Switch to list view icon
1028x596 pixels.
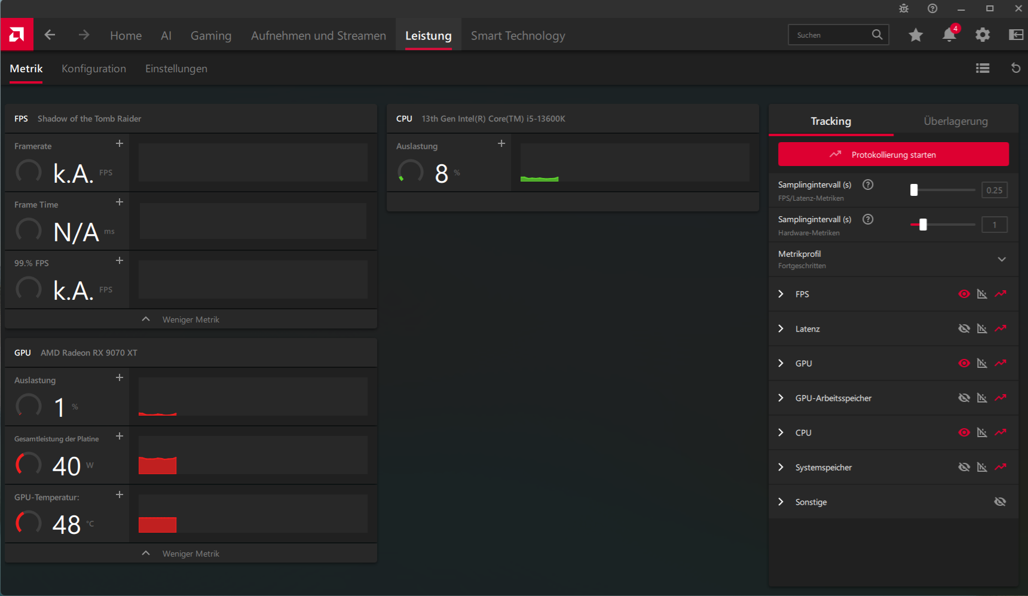(983, 68)
